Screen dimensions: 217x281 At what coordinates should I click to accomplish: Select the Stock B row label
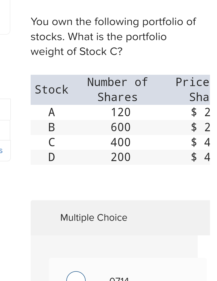click(51, 127)
